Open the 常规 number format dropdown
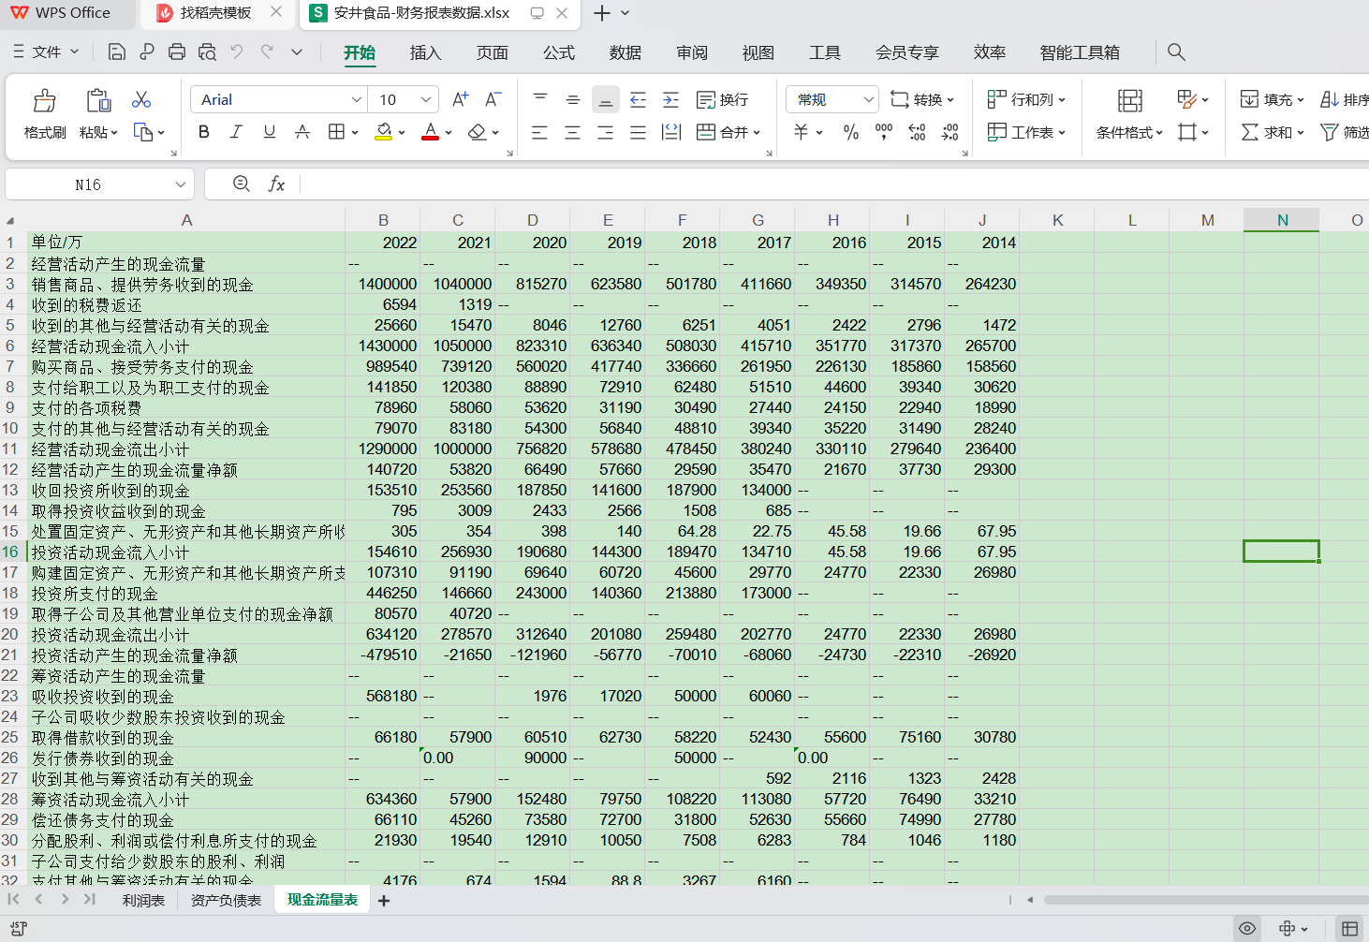 click(868, 99)
